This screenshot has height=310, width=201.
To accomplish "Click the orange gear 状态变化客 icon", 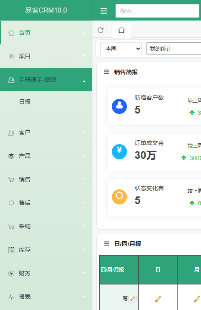I will (119, 197).
